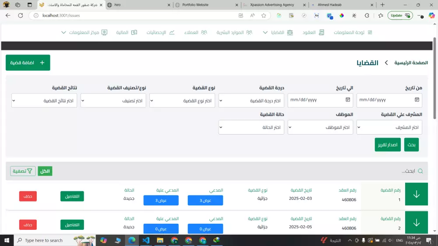Expand the القضايا nav menu
Image resolution: width=438 pixels, height=246 pixels.
tap(278, 33)
